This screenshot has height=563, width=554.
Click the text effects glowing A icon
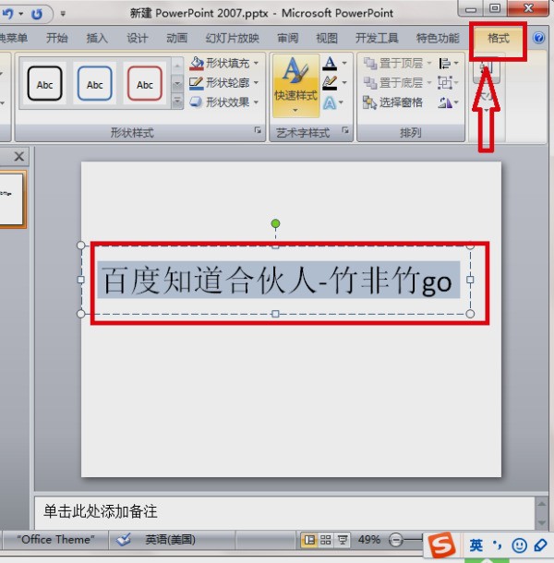coord(330,103)
